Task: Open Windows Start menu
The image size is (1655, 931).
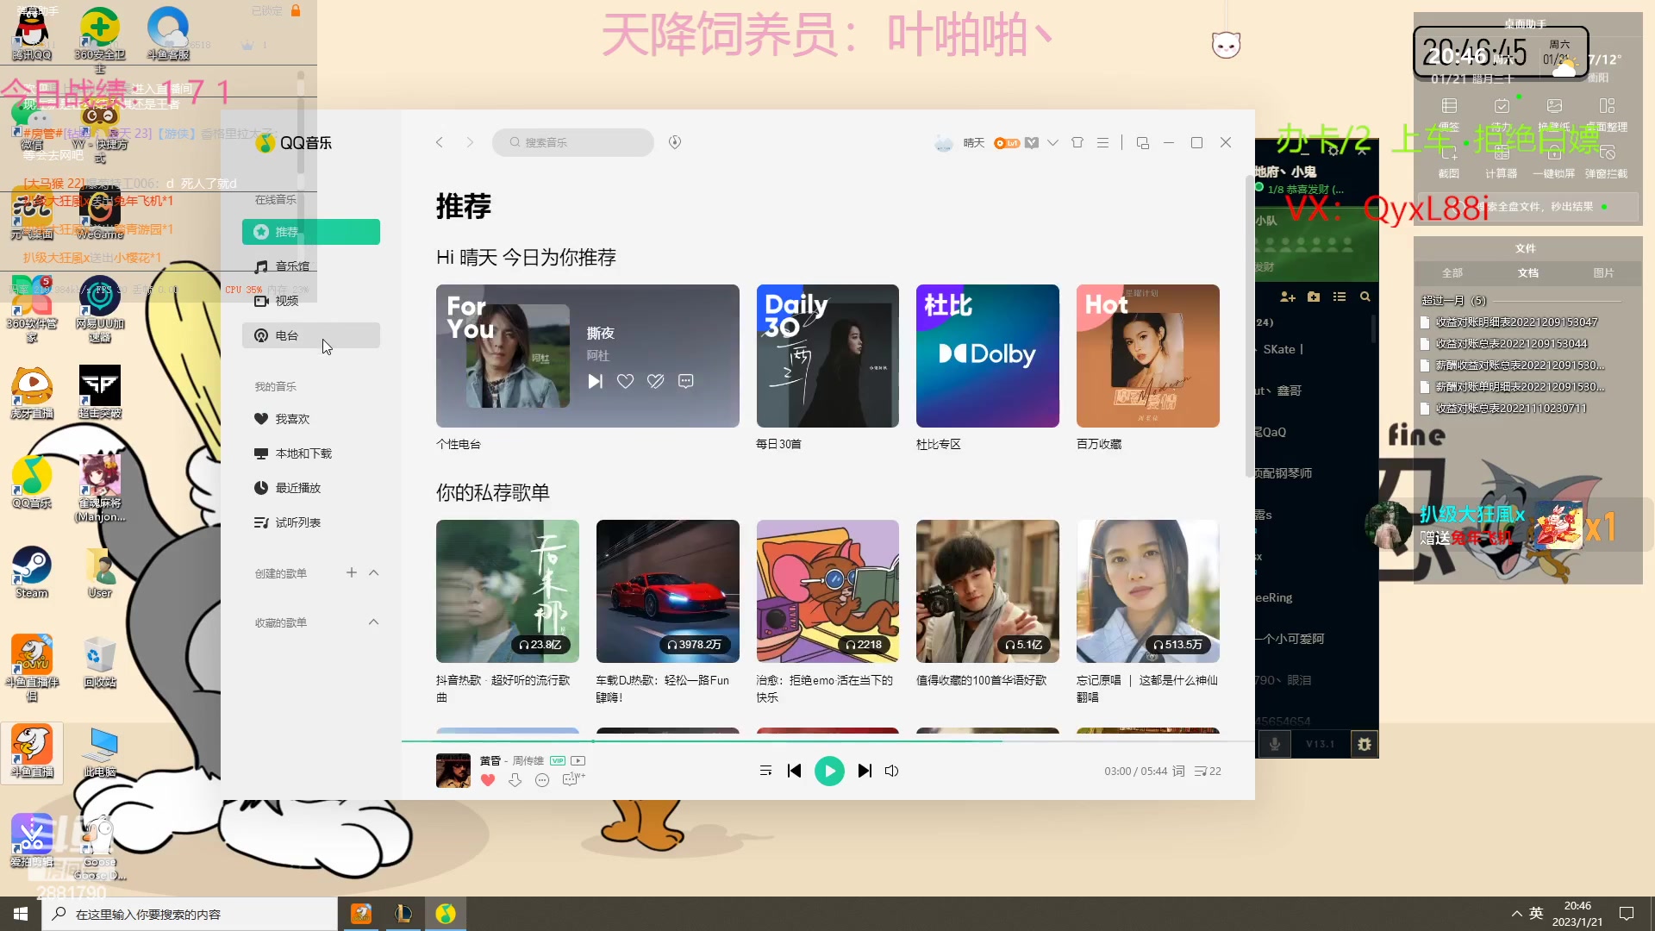Action: (21, 914)
